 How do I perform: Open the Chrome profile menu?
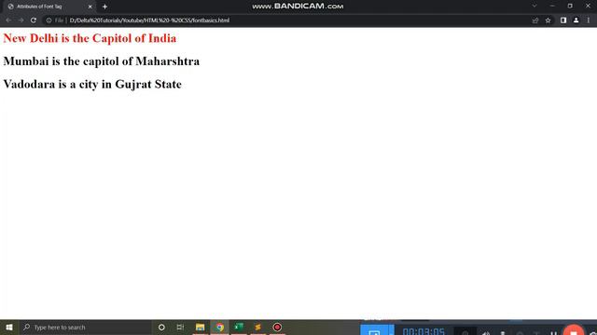(x=576, y=20)
